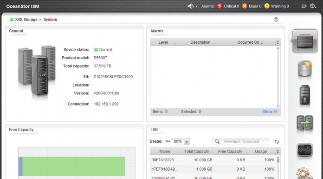Screen dimensions: 323x179
Task: Click the Selected: 0 status in Alarms
Action: click(191, 112)
